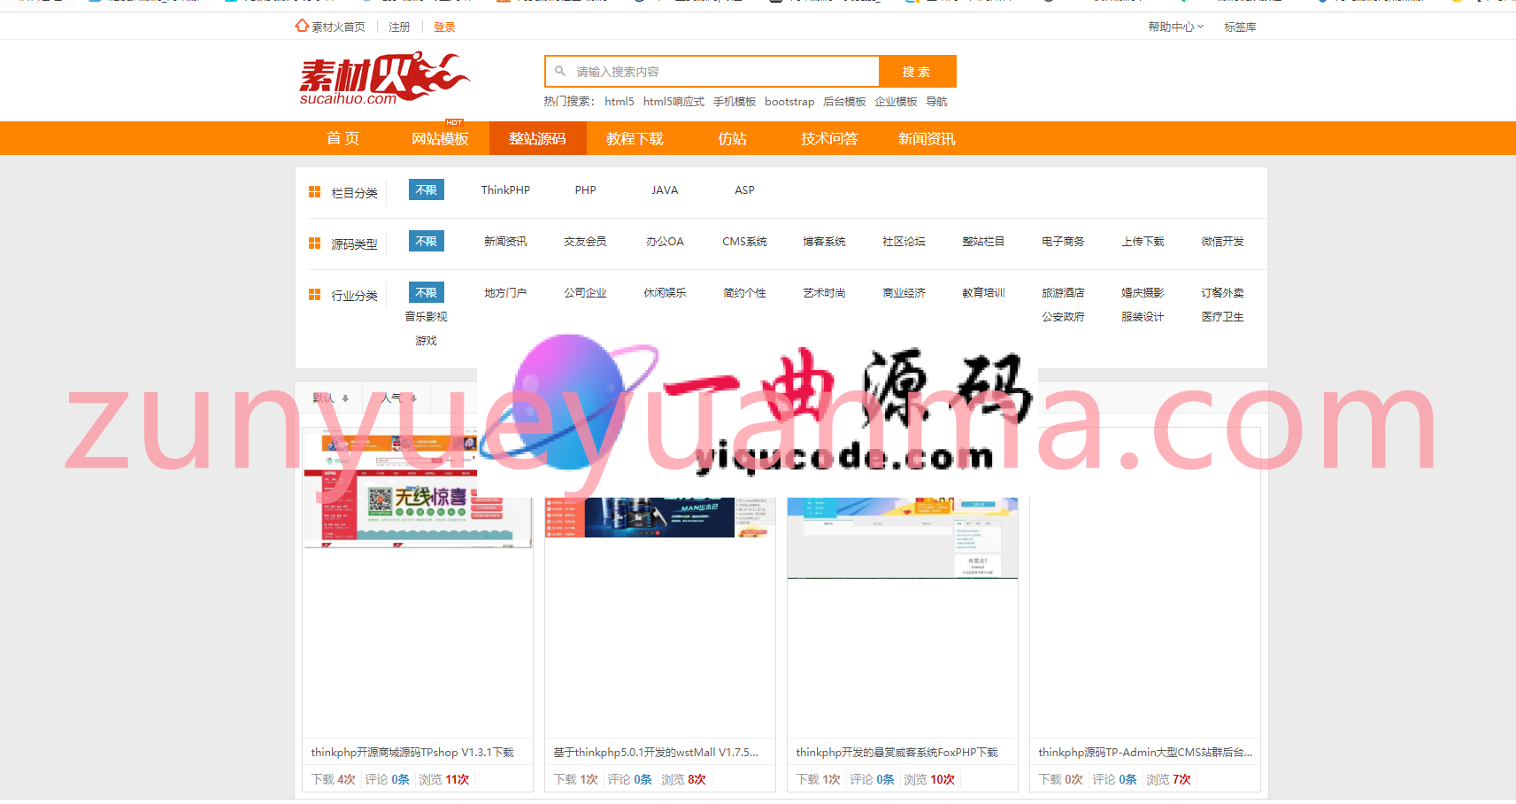The width and height of the screenshot is (1516, 804).
Task: Select hot search term 后台模板
Action: pos(844,101)
